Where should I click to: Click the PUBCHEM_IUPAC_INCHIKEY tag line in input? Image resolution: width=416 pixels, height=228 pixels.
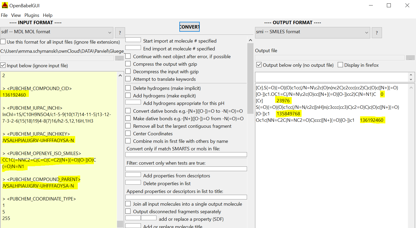[36, 134]
